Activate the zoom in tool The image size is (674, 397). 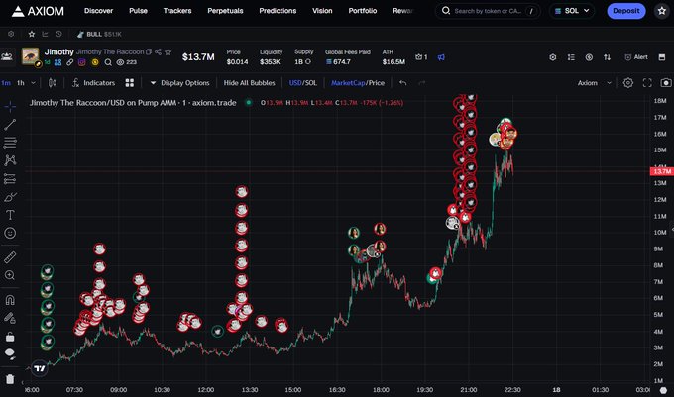tap(10, 275)
